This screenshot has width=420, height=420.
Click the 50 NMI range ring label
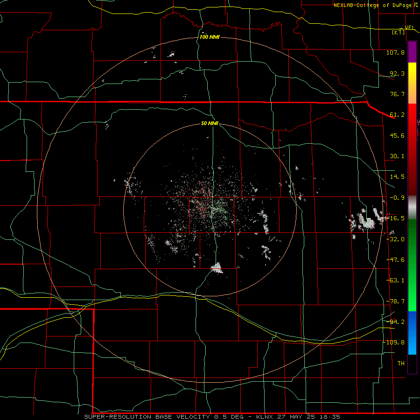(210, 123)
